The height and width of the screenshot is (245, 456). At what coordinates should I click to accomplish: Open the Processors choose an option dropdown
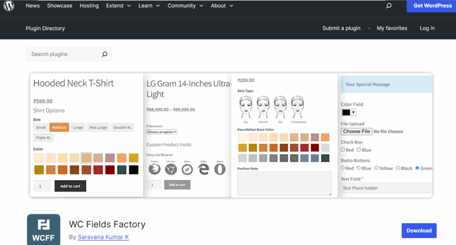coord(162,132)
